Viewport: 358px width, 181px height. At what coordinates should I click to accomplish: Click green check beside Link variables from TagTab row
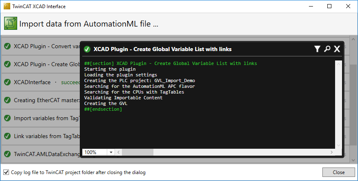coord(7,136)
